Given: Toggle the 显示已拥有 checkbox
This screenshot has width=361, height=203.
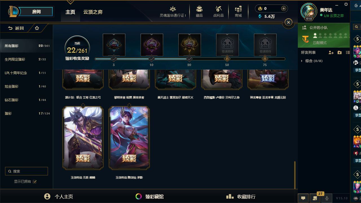Looking at the screenshot, I should (35, 182).
